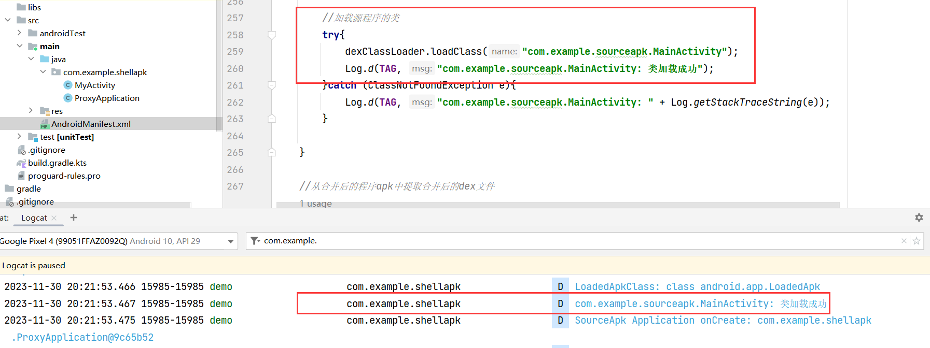Click the com.example.shellapk package icon
The image size is (930, 348).
(x=56, y=72)
